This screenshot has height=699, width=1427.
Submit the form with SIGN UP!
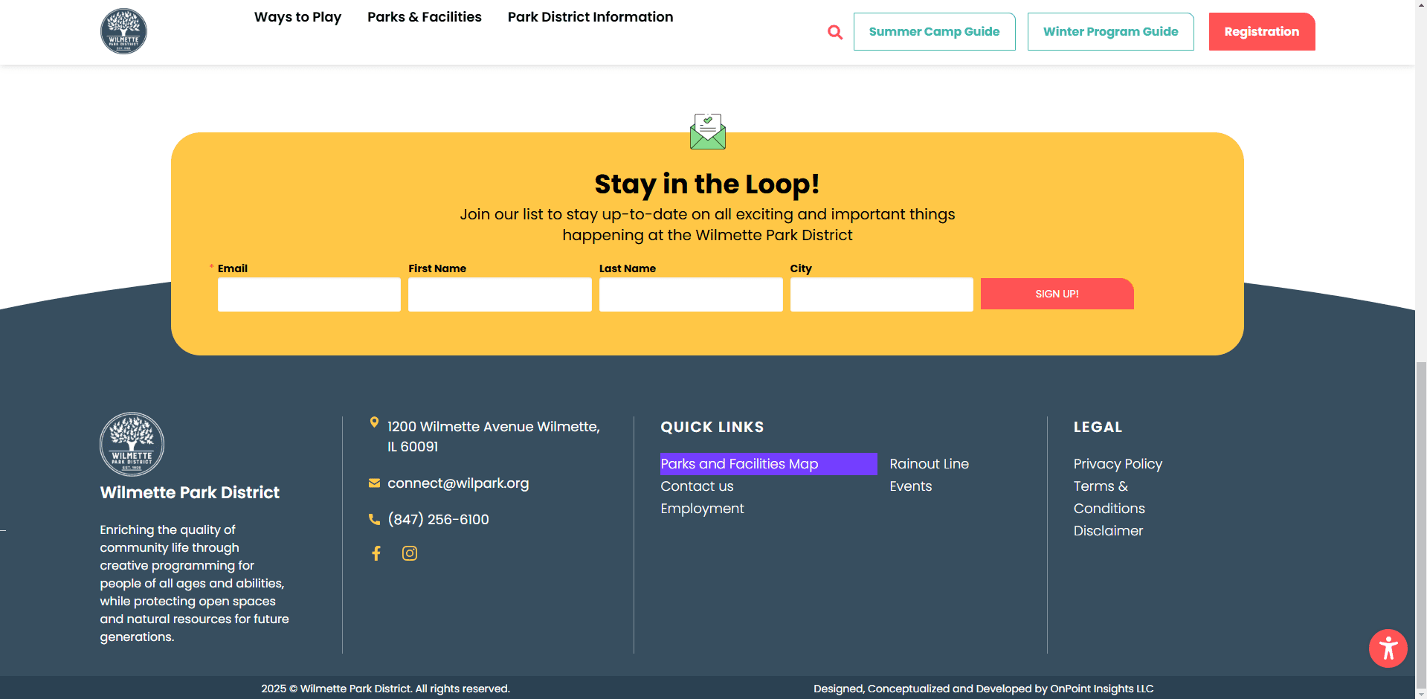click(x=1057, y=294)
